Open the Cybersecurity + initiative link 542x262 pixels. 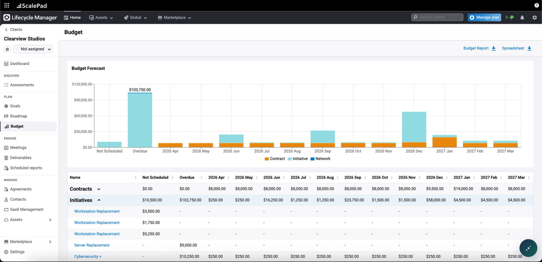tap(88, 257)
